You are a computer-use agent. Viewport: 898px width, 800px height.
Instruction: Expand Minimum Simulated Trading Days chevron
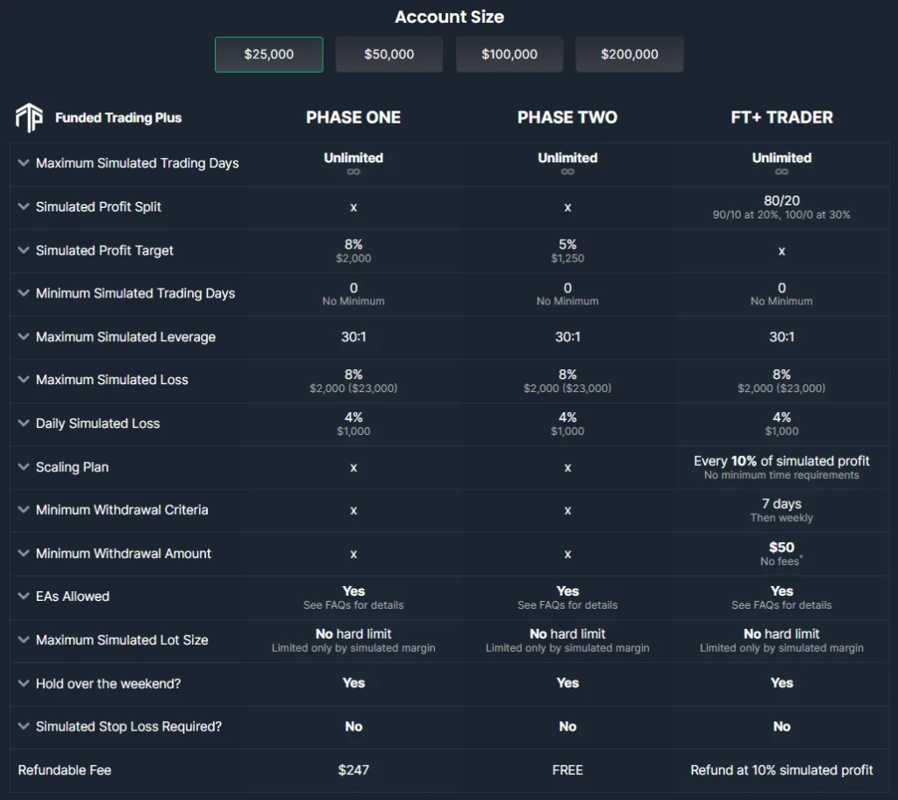[x=24, y=293]
